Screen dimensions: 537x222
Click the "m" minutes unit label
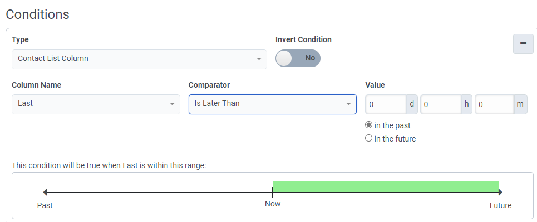coord(520,104)
